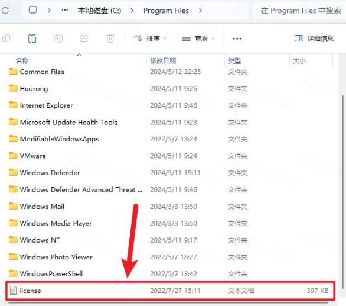Open the 查看 view dropdown

(198, 38)
